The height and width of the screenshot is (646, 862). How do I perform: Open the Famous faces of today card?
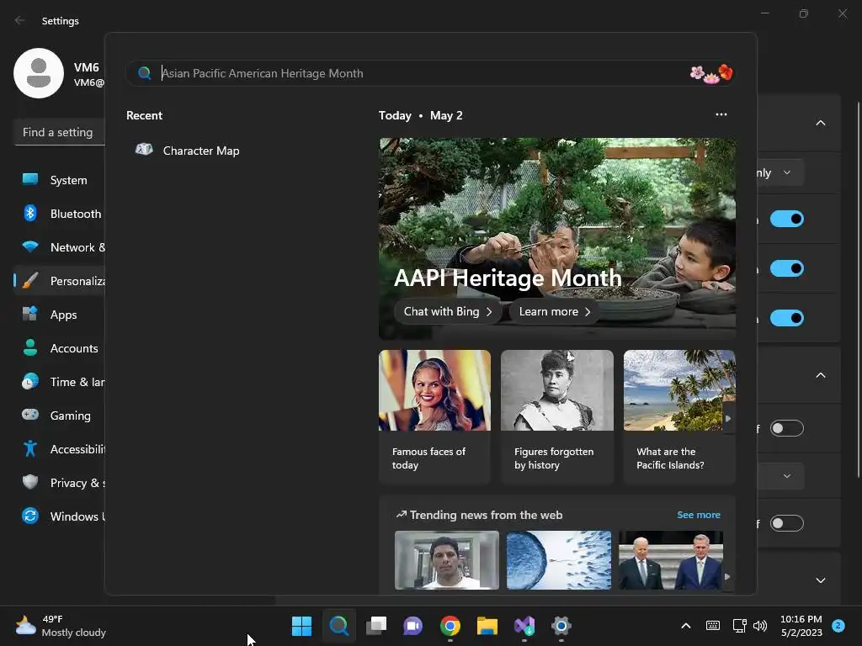point(434,416)
